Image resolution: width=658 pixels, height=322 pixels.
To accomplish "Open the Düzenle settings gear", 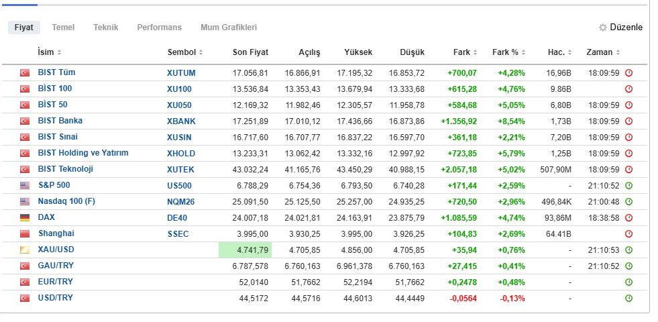I will 602,28.
